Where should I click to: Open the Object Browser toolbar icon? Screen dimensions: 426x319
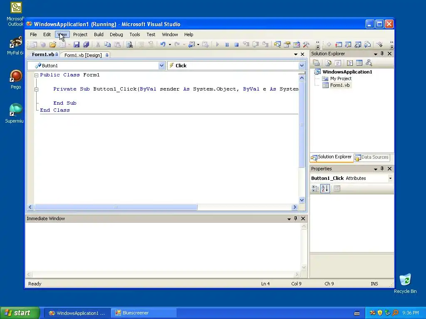(x=296, y=44)
